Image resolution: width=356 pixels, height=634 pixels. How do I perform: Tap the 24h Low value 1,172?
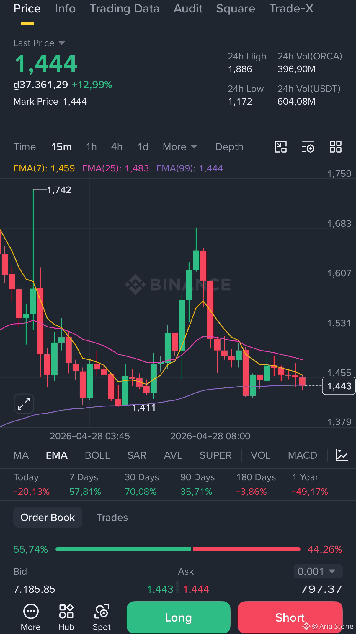240,102
